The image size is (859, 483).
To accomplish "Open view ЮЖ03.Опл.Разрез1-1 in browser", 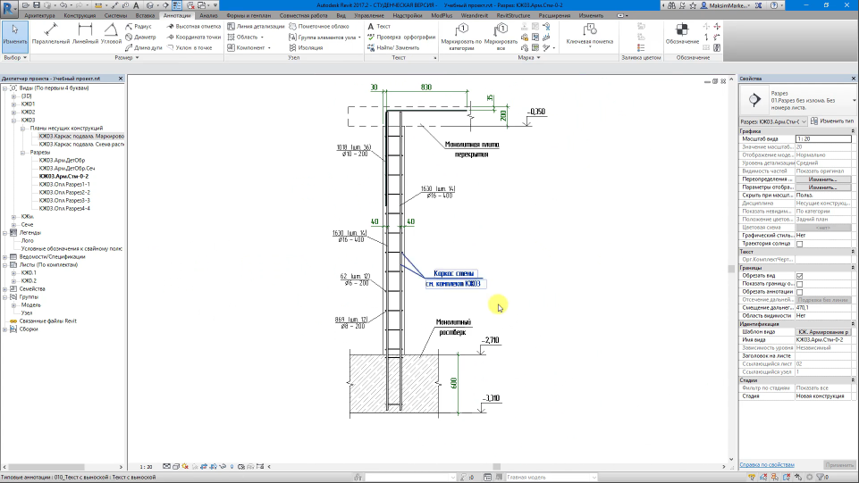I will coord(64,184).
